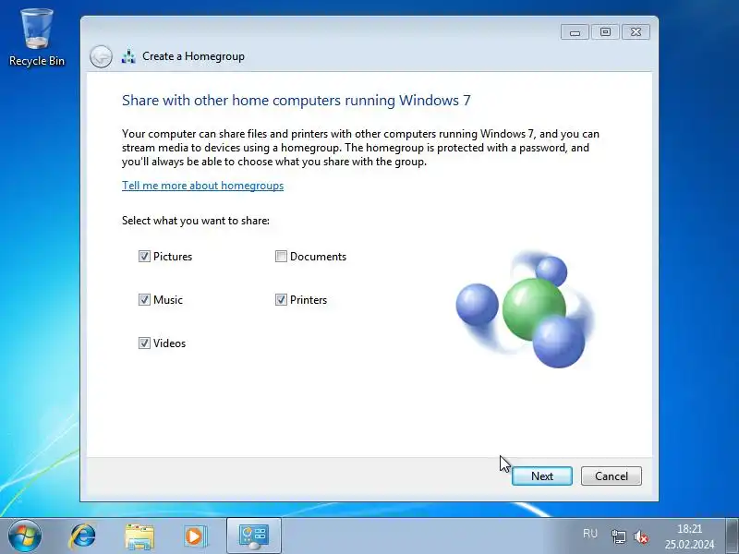Launch Internet Explorer from the taskbar
The image size is (739, 554).
[x=83, y=536]
